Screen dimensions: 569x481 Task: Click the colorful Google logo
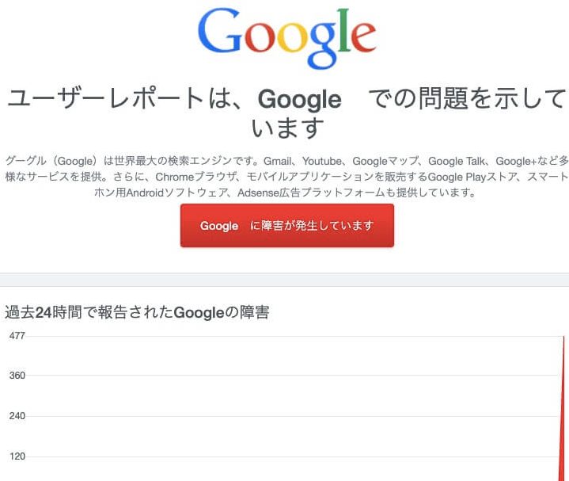[286, 38]
